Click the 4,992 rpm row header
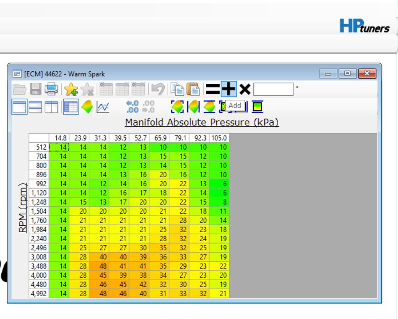The image size is (398, 319). coord(39,293)
